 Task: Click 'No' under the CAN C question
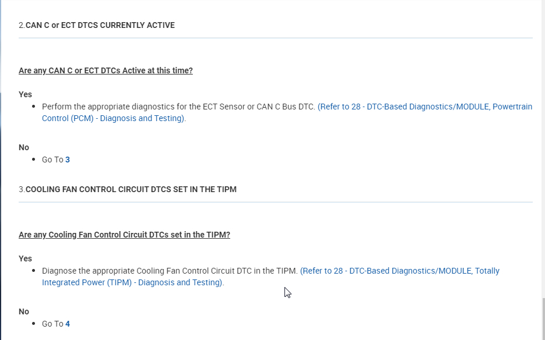point(24,147)
